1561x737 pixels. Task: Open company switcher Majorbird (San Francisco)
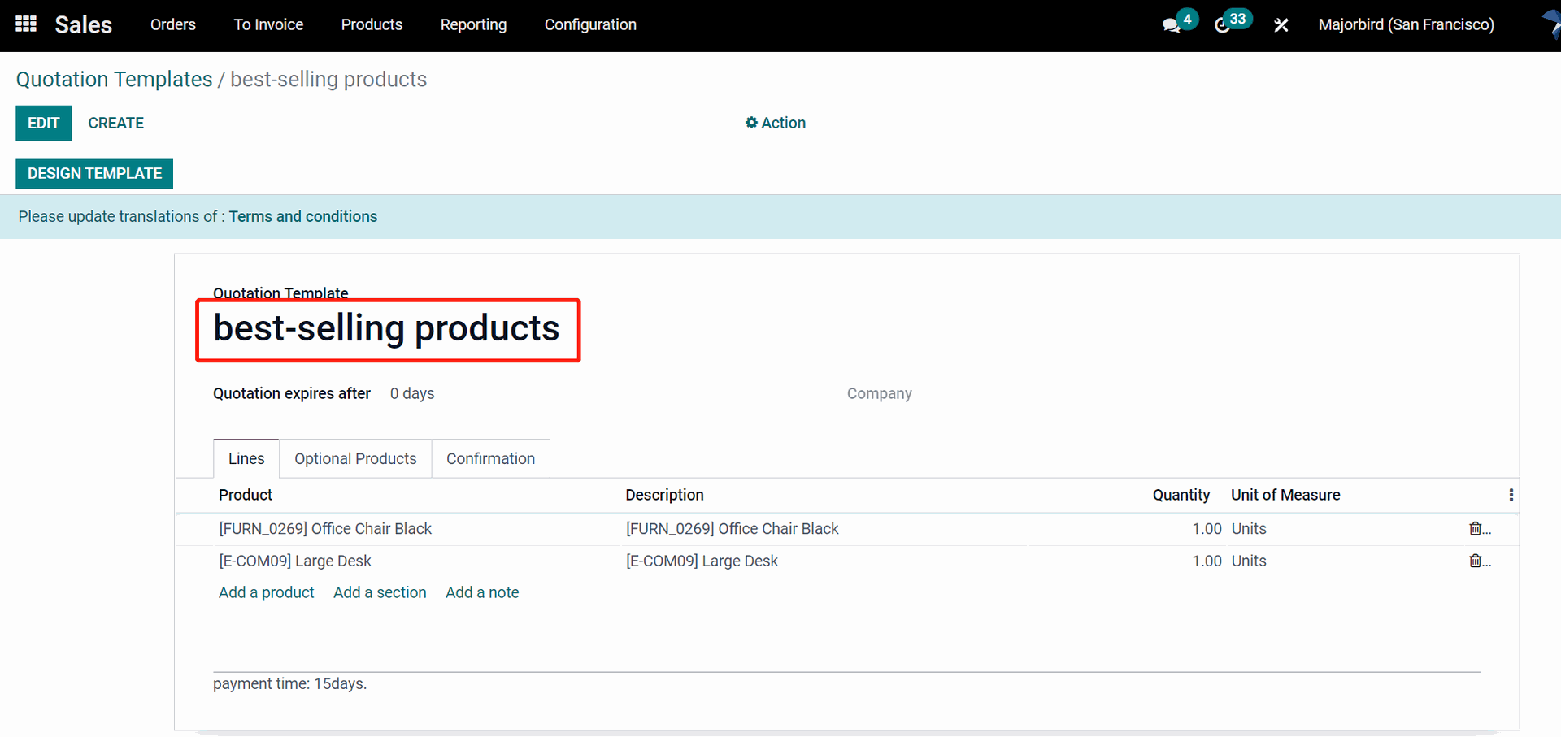click(x=1406, y=24)
